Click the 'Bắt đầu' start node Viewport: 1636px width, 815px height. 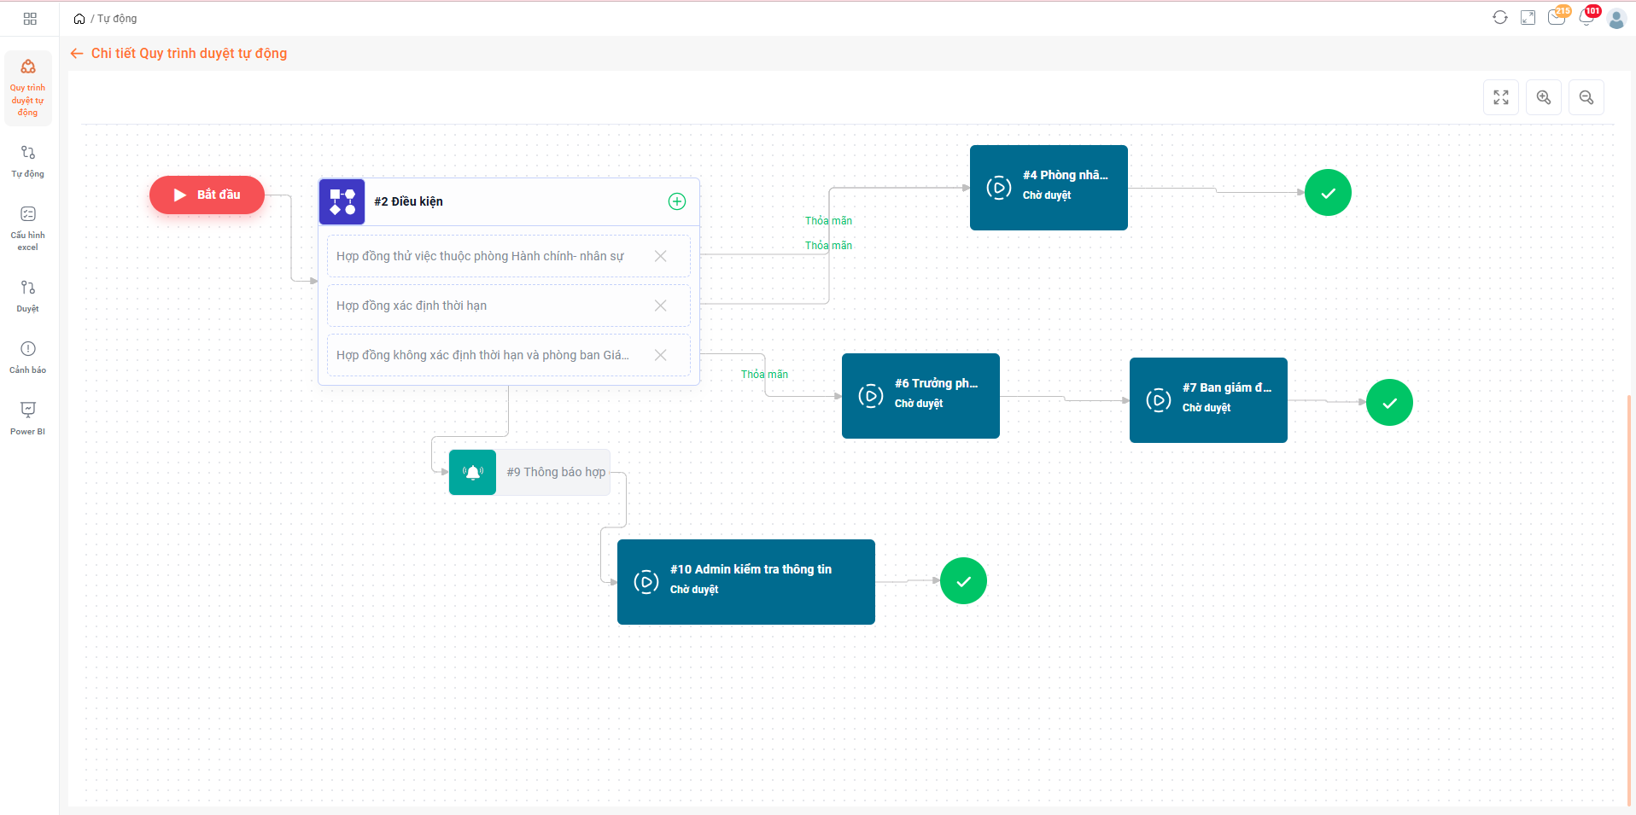point(207,195)
